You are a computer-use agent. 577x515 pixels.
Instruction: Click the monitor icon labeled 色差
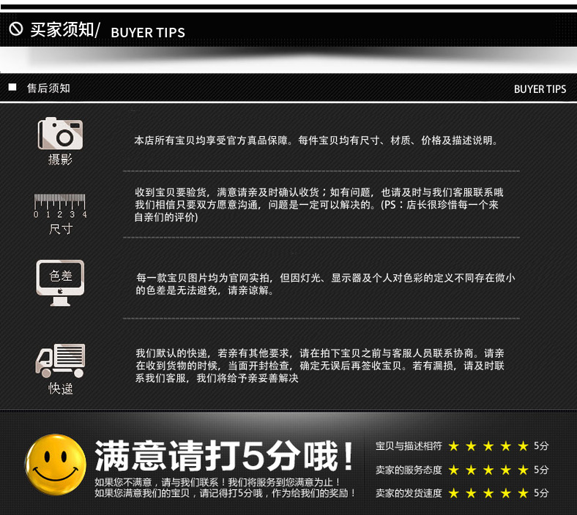[x=60, y=282]
